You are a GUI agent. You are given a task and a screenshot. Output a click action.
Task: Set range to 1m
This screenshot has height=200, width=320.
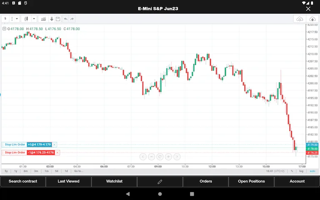pyautogui.click(x=47, y=171)
